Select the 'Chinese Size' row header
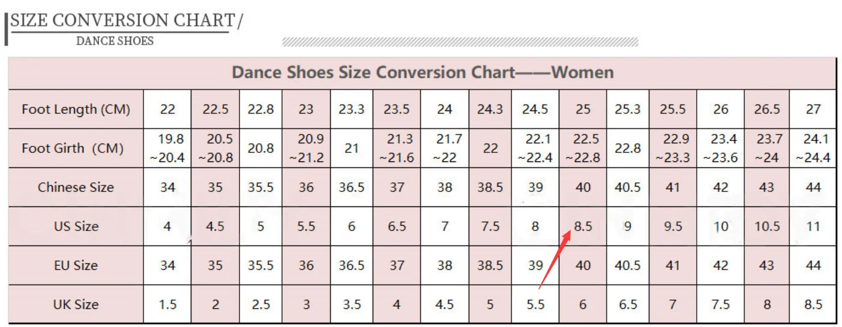This screenshot has height=327, width=842. [x=76, y=187]
